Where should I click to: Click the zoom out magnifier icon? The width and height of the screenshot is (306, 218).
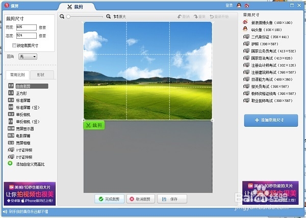click(x=62, y=17)
